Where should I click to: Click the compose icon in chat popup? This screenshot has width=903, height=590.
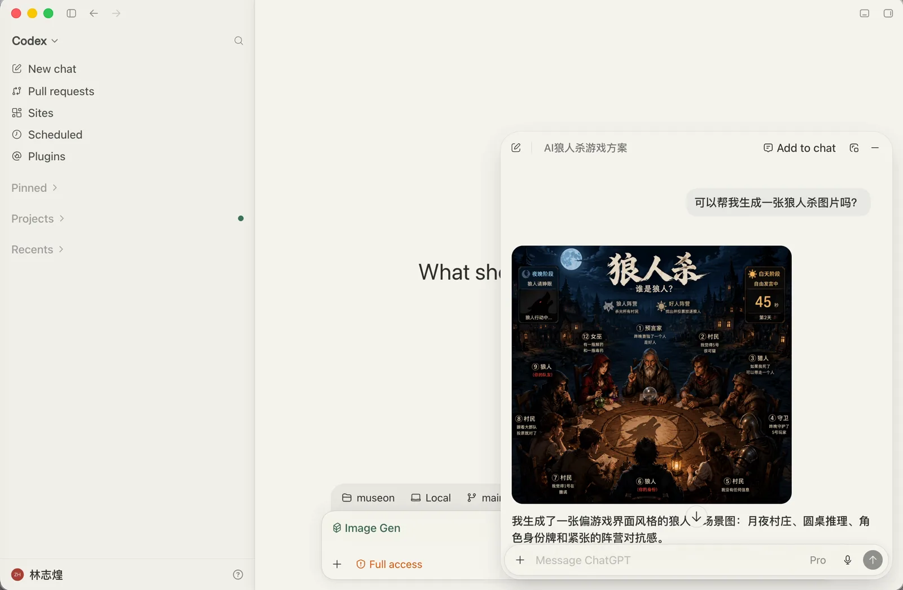tap(516, 148)
